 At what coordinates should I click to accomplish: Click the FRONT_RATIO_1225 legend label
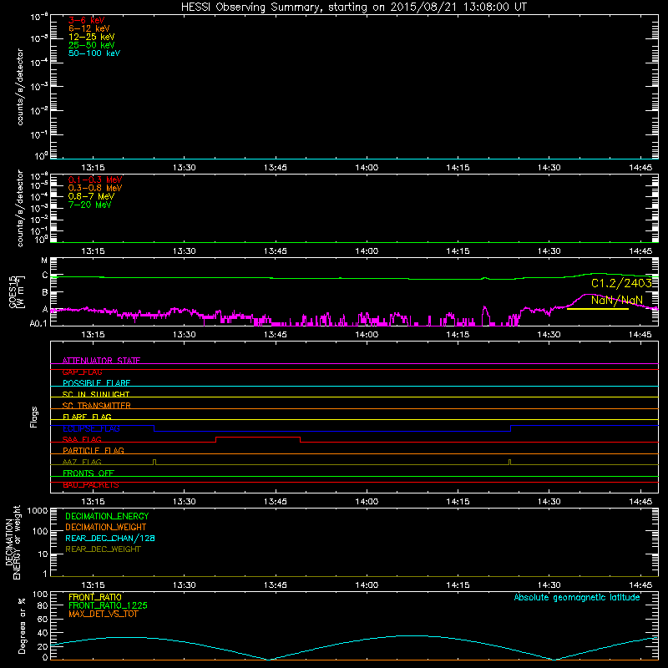click(x=108, y=605)
